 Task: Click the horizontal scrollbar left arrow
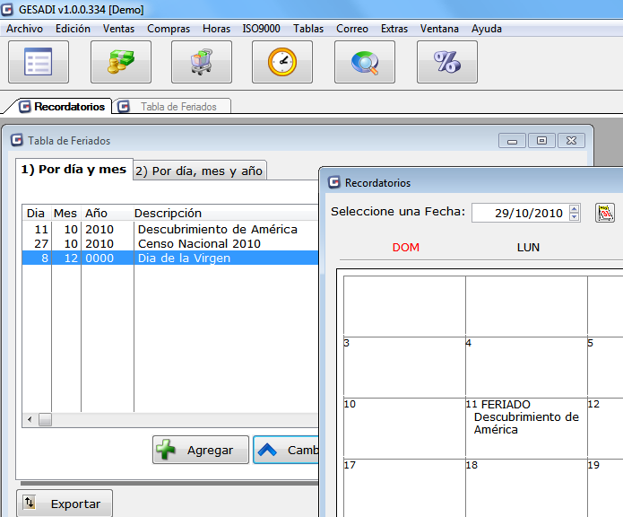30,419
